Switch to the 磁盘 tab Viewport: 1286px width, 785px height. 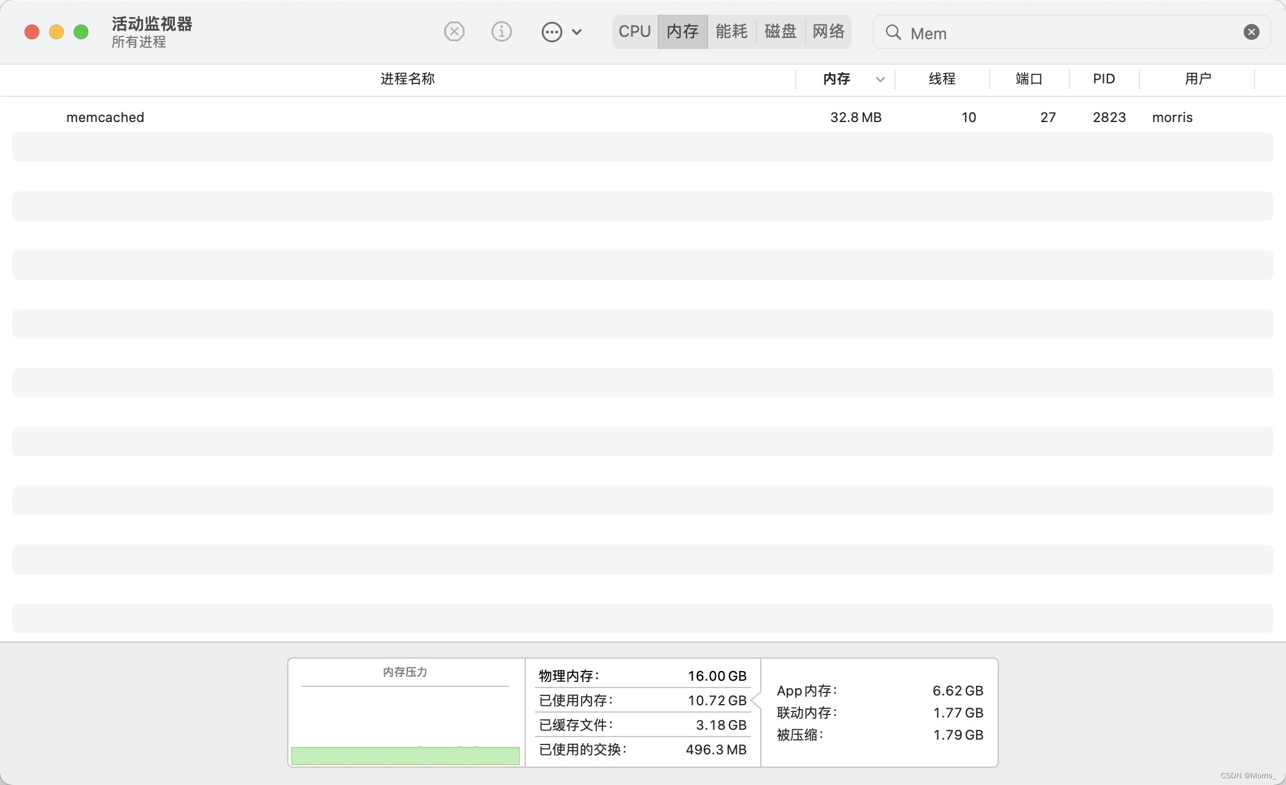click(x=780, y=31)
